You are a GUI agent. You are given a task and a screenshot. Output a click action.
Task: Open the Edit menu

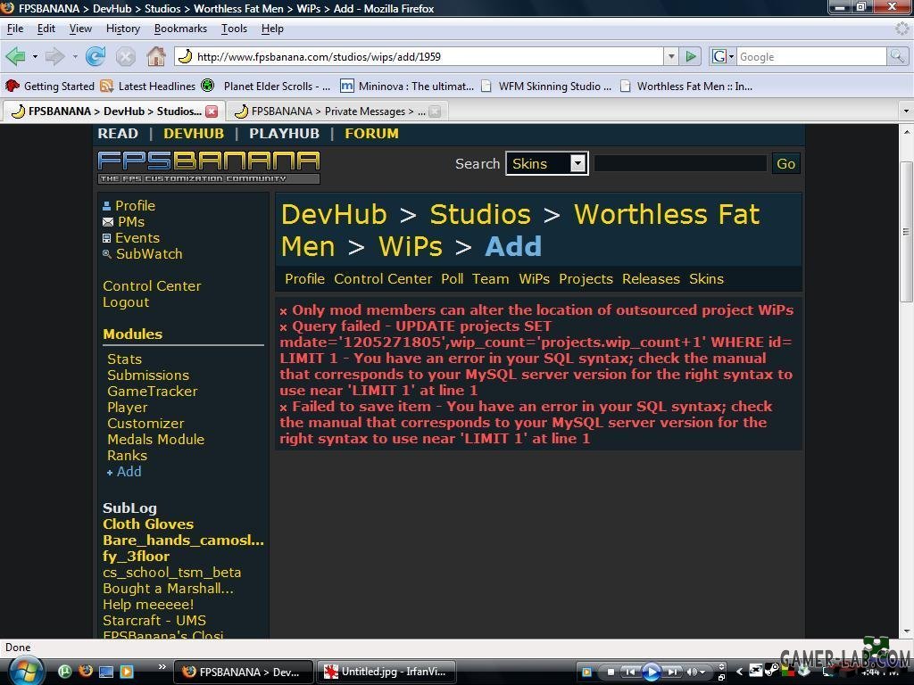tap(46, 29)
